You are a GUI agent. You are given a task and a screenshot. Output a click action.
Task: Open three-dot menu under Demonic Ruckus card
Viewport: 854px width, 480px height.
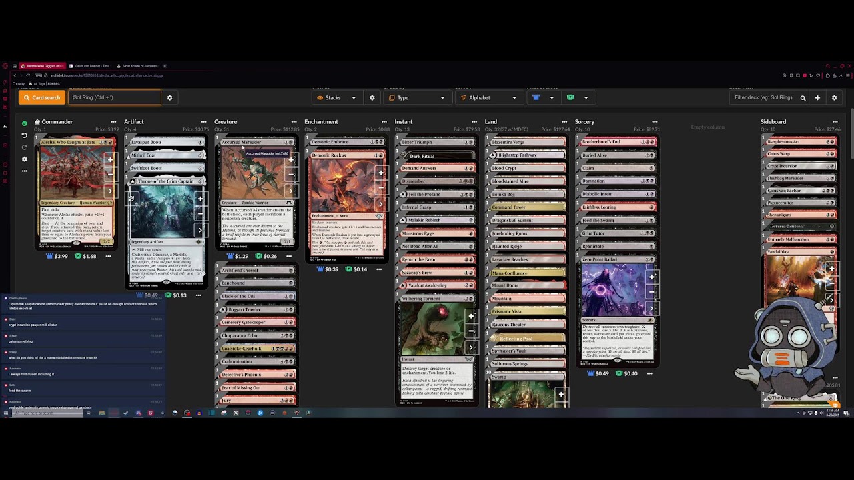click(x=379, y=269)
